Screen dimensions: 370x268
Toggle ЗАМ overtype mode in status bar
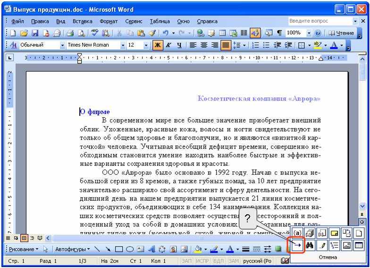[x=234, y=261]
